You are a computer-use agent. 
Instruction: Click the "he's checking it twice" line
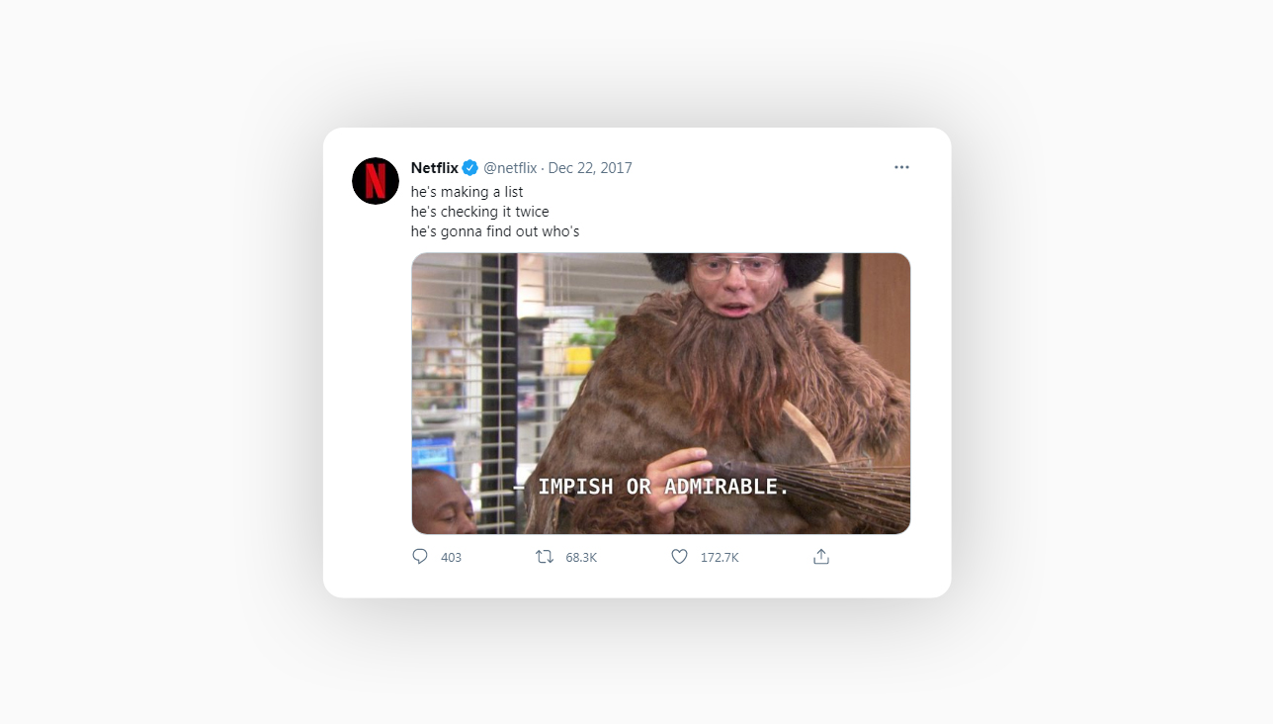(x=480, y=212)
